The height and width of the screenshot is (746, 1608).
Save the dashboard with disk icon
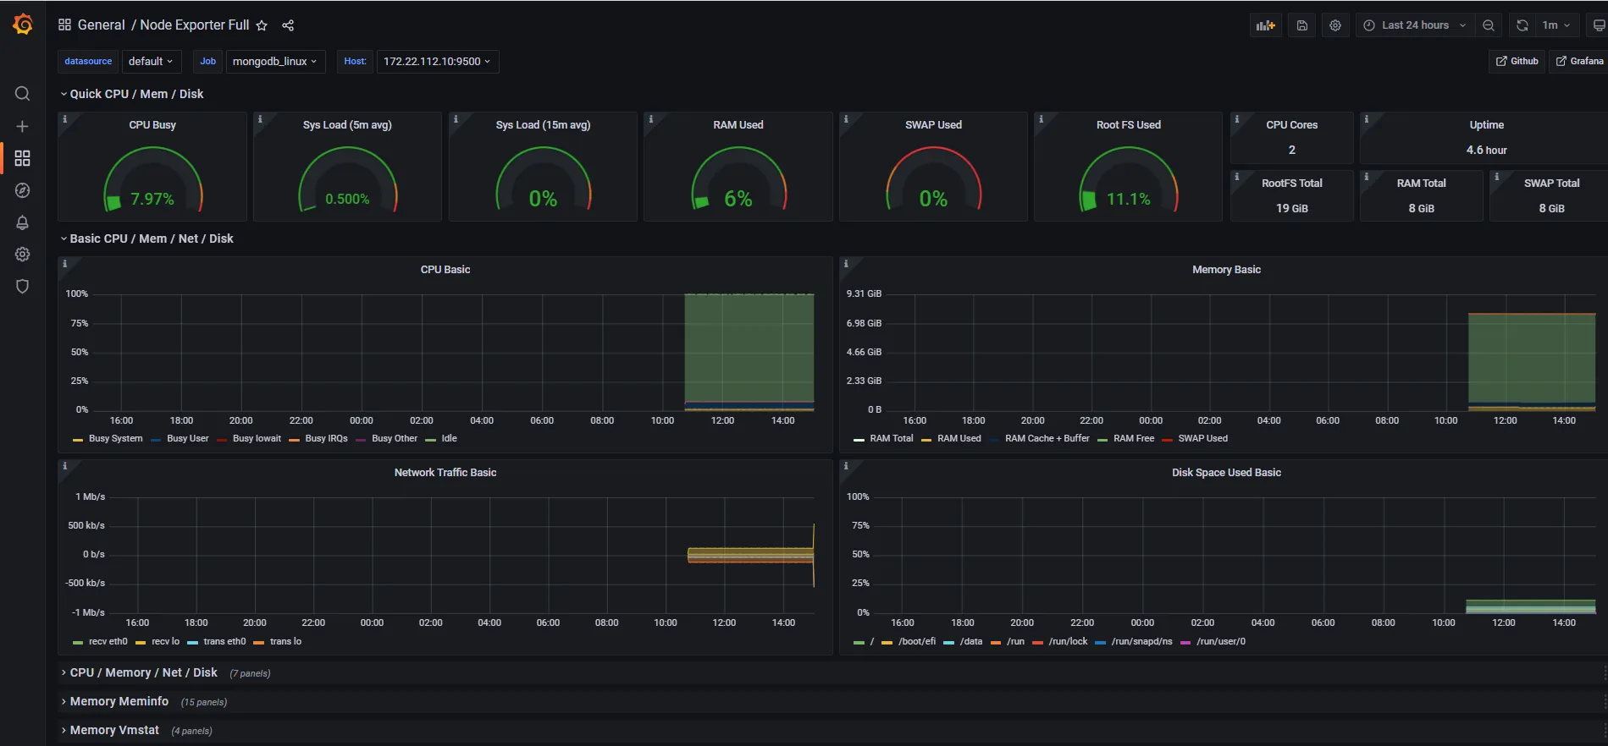(1302, 25)
